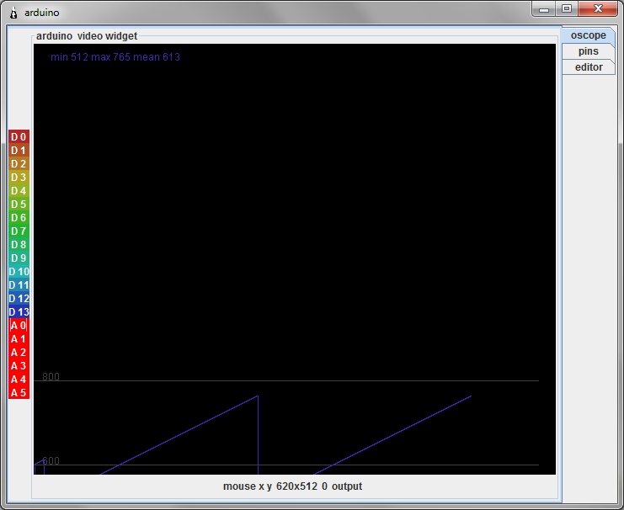The width and height of the screenshot is (624, 510).
Task: Select digital pin D 12 button
Action: click(x=19, y=299)
